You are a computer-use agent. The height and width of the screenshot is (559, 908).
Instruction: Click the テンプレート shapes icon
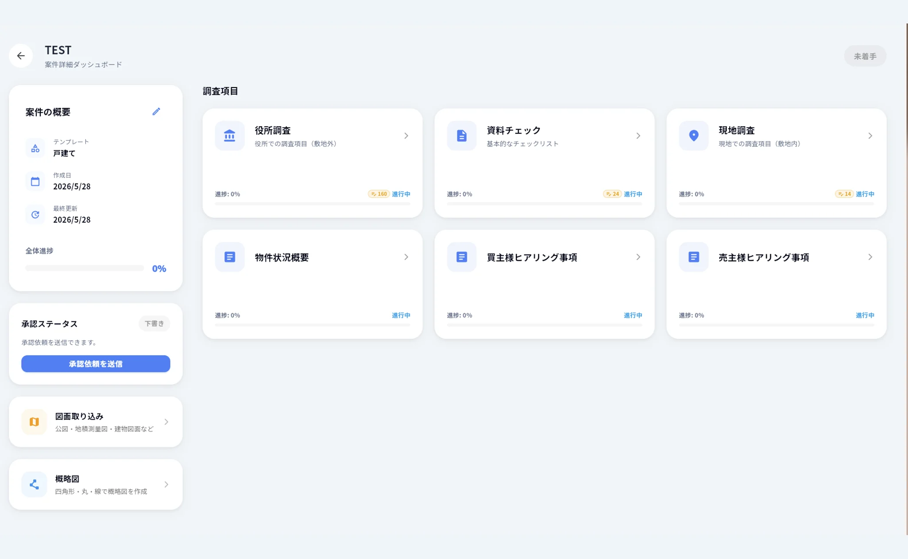coord(35,148)
